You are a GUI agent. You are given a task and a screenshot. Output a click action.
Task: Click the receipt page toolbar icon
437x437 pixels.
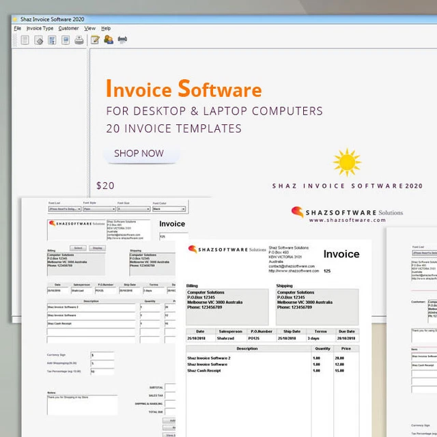66,40
